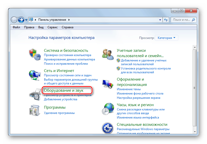
Task: Expand arrow after Панель управления breadcrumb
Action: click(69, 20)
